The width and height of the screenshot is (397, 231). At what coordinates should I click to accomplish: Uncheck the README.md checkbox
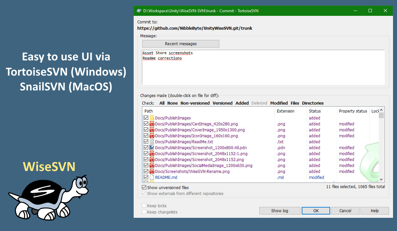pyautogui.click(x=146, y=177)
